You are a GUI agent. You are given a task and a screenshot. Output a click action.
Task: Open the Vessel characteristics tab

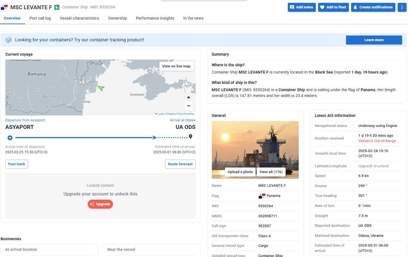(x=79, y=18)
